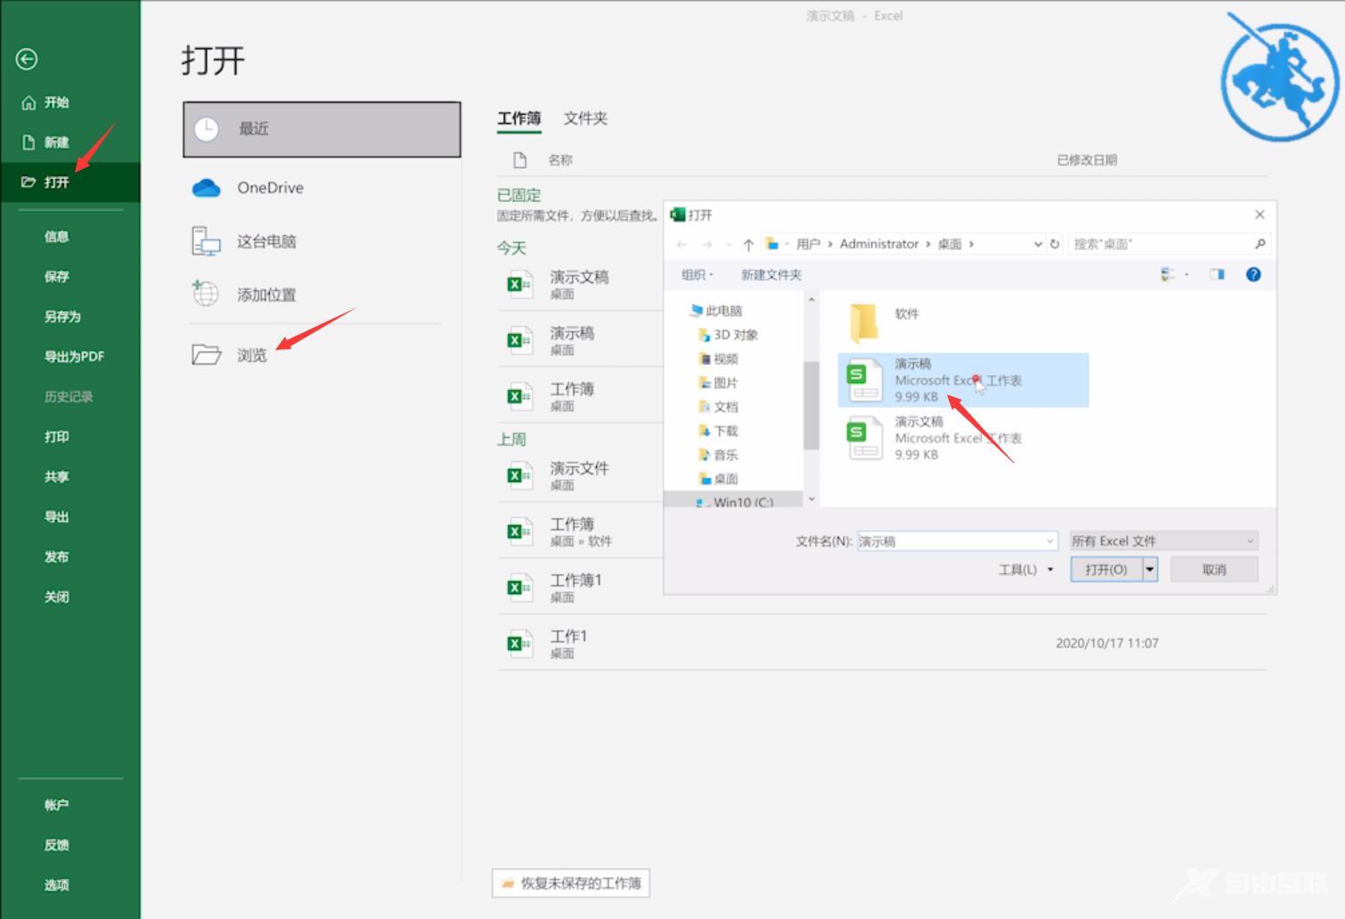Image resolution: width=1345 pixels, height=919 pixels.
Task: Select 桌面 in the navigation tree
Action: point(719,479)
